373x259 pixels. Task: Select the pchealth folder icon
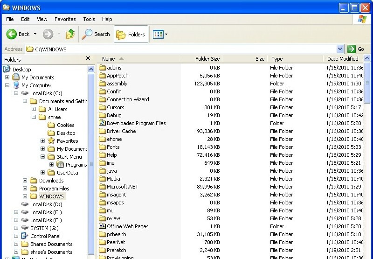[103, 234]
